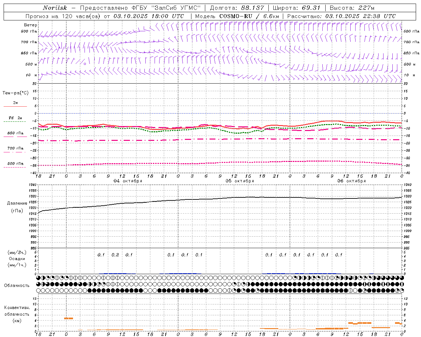Click the 'Рассчитано: 03.10.2025 22:38 UTC' timestamp
Screen dimensions: 421x337
coord(341,16)
